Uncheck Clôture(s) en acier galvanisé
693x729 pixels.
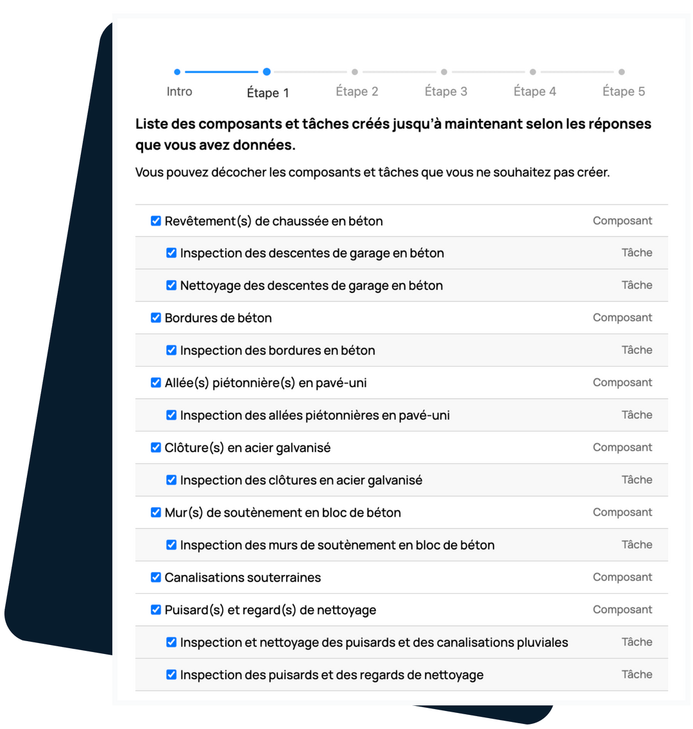(x=155, y=447)
